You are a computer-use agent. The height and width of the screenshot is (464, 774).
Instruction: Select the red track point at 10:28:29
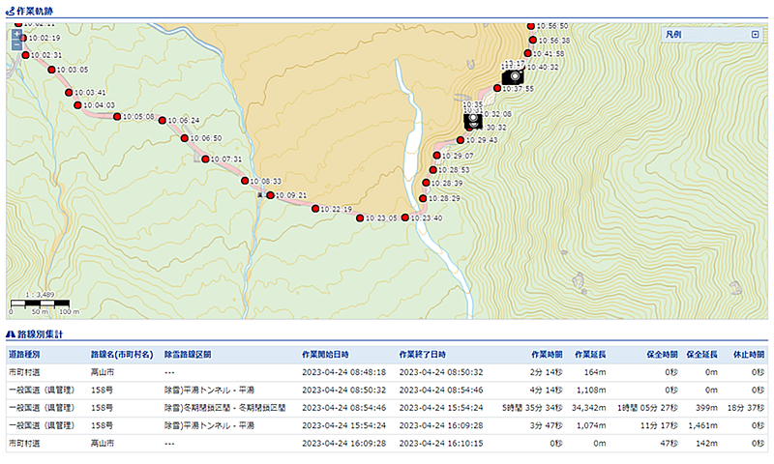click(x=423, y=198)
